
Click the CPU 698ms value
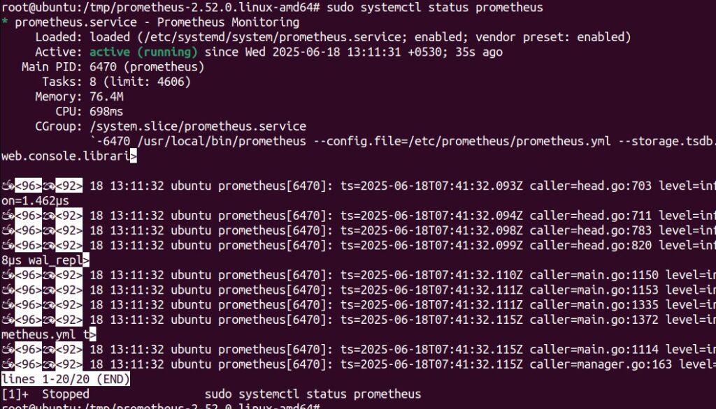pos(106,112)
